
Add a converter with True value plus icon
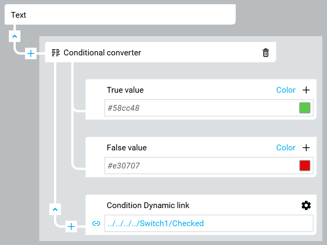tap(306, 90)
